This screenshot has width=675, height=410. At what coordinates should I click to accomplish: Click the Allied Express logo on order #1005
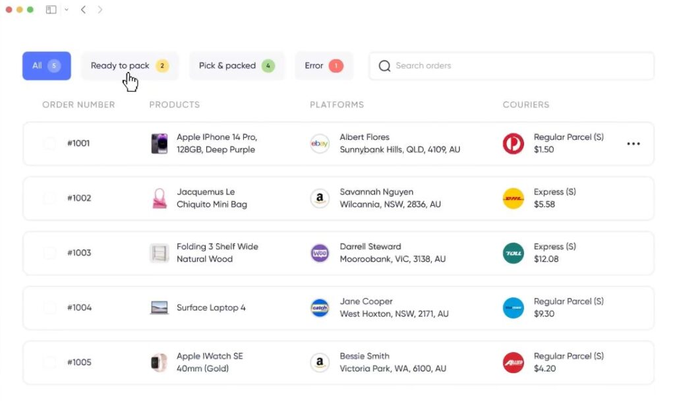513,363
